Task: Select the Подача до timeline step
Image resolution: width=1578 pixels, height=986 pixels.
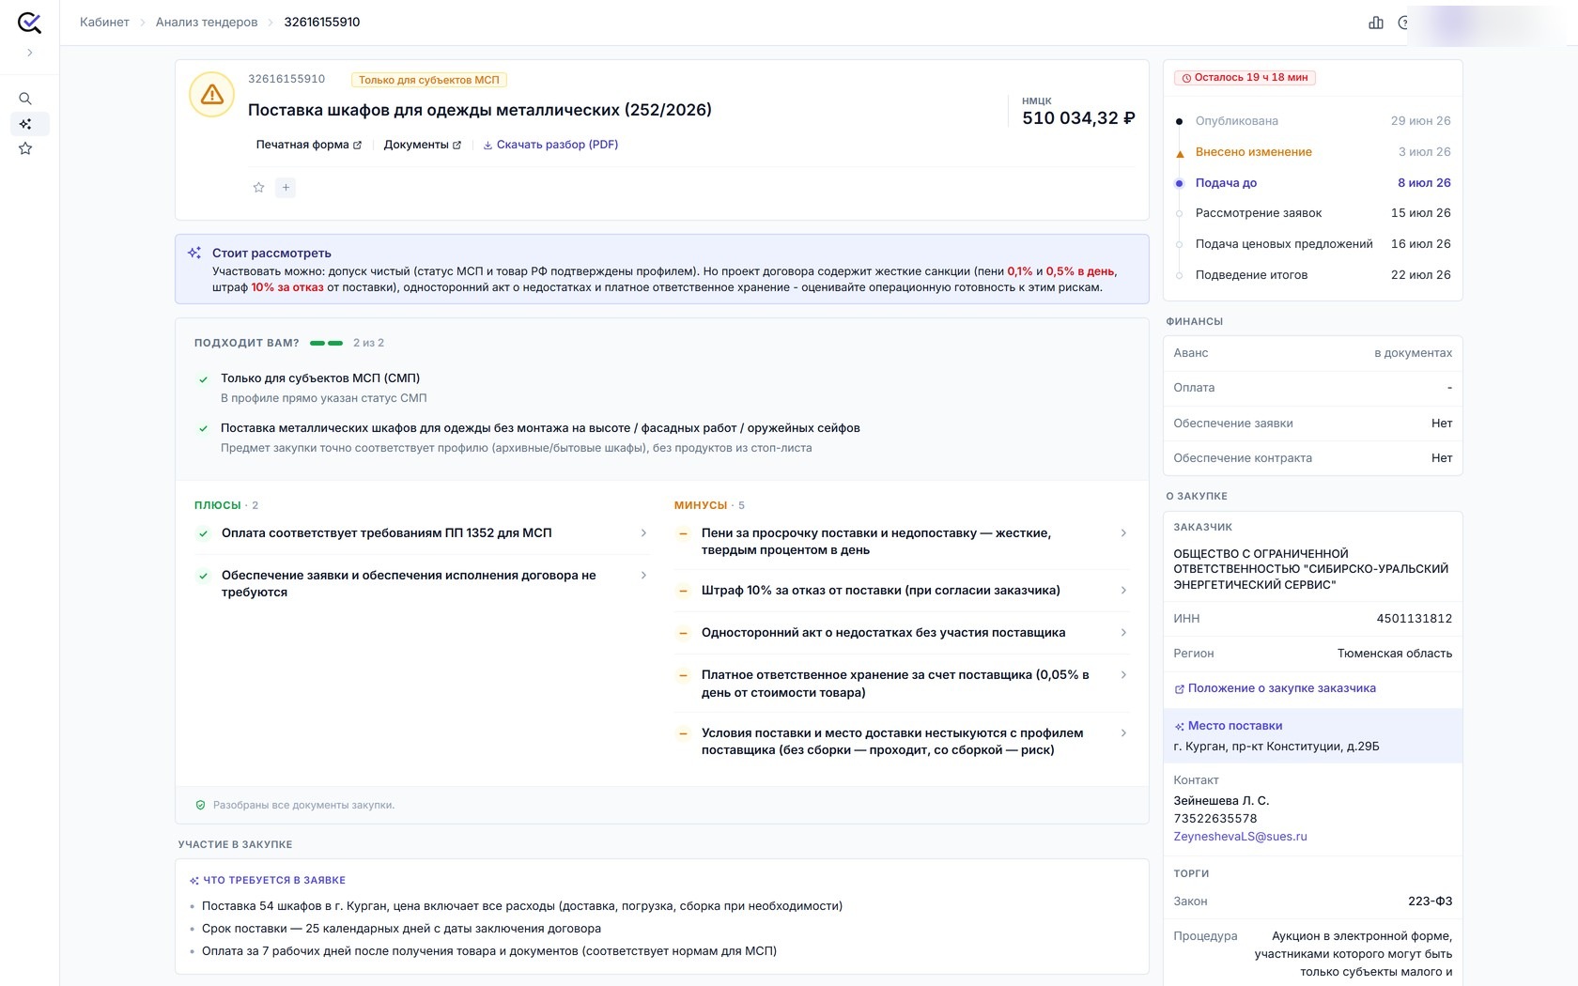Action: pyautogui.click(x=1313, y=183)
